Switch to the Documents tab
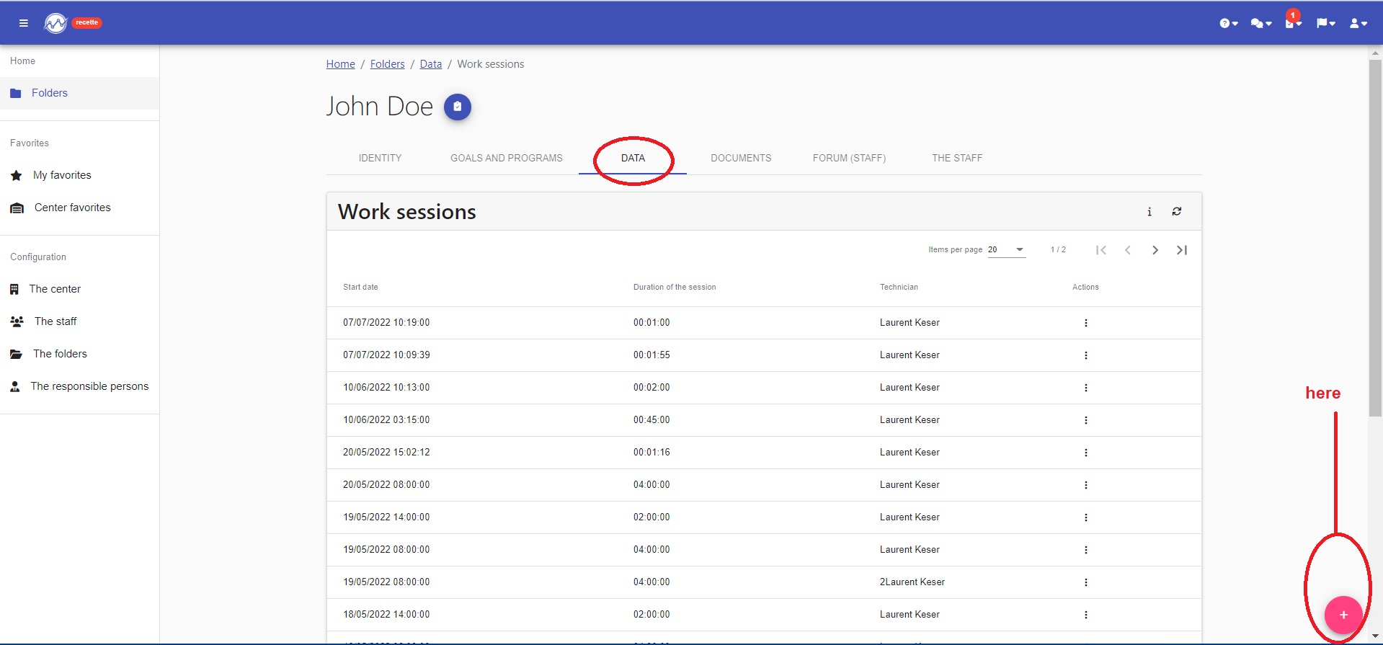The height and width of the screenshot is (645, 1383). point(741,158)
